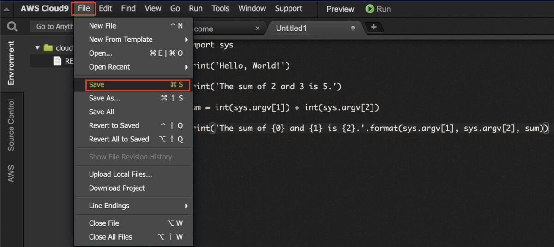554x247 pixels.
Task: Click the search magnifier icon
Action: (x=12, y=27)
